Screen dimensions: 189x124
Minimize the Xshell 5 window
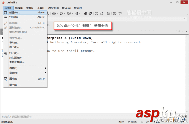(x=171, y=2)
